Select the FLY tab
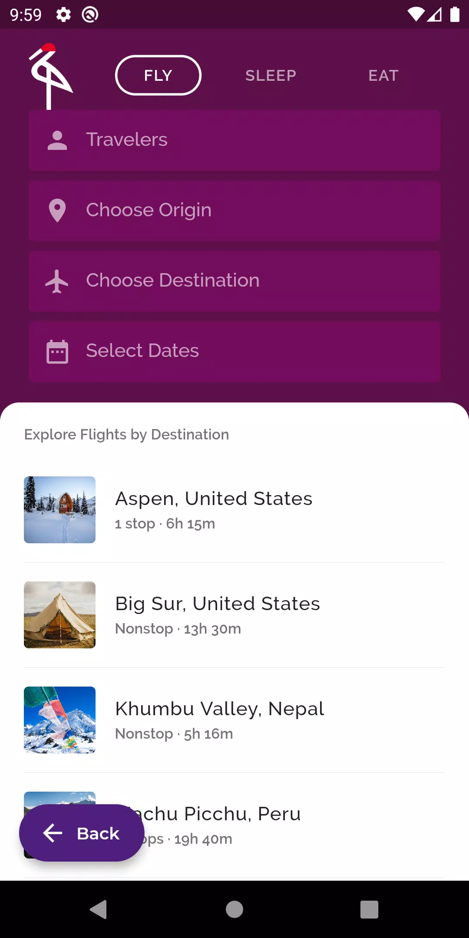Viewport: 469px width, 938px height. coord(158,75)
